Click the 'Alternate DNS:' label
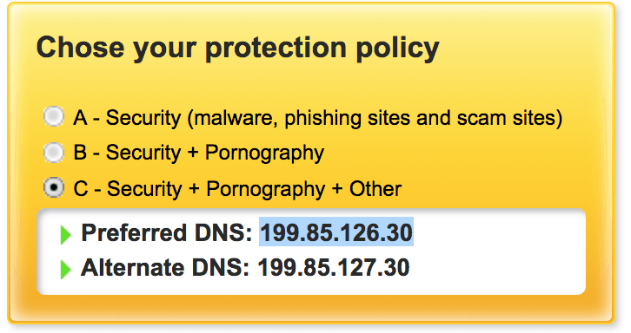631x333 pixels. coord(165,267)
